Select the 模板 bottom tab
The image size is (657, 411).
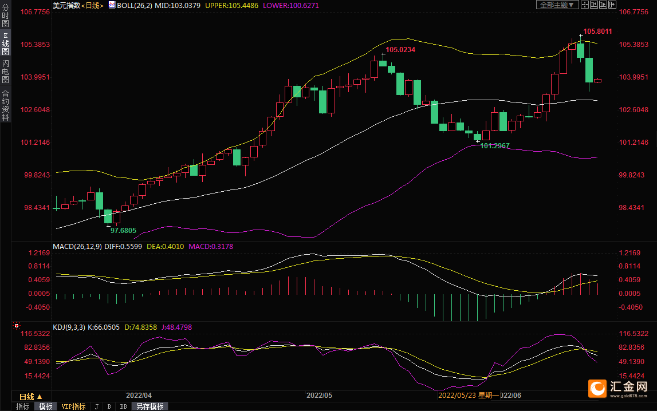[46, 406]
